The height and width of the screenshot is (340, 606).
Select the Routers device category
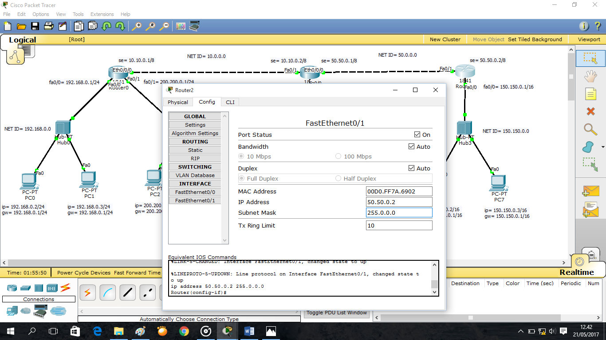point(12,288)
